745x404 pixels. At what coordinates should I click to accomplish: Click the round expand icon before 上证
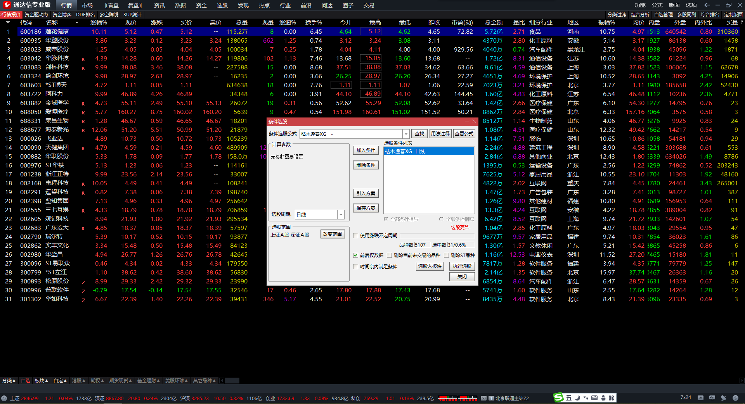coord(4,398)
